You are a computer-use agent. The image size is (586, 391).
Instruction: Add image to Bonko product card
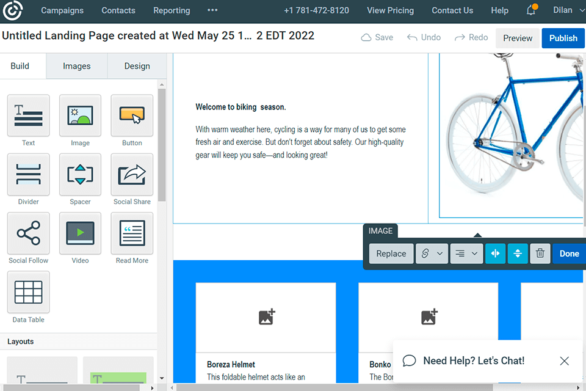coord(429,317)
